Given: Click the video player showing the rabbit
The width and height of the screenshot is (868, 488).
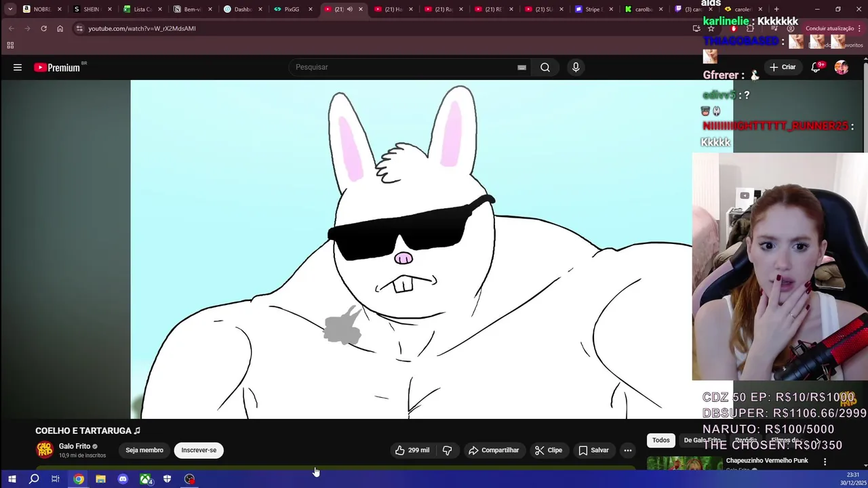Looking at the screenshot, I should [412, 249].
